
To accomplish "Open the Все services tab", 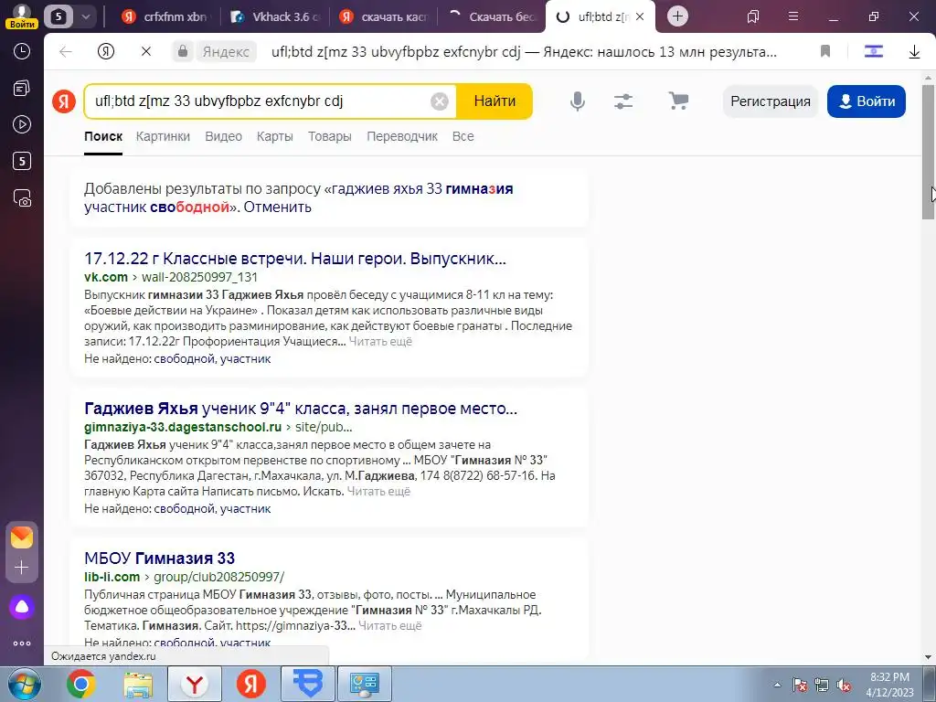I will coord(463,136).
